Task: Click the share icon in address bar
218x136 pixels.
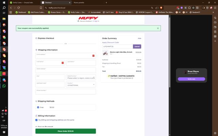Action: (x=157, y=8)
